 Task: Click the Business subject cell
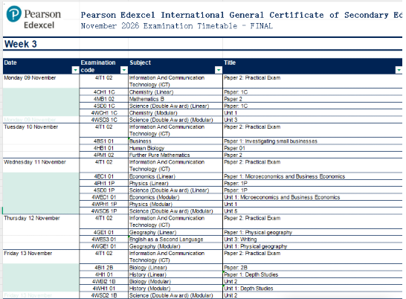pos(175,141)
